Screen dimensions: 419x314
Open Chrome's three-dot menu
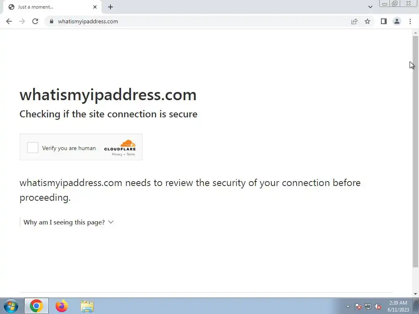click(410, 21)
